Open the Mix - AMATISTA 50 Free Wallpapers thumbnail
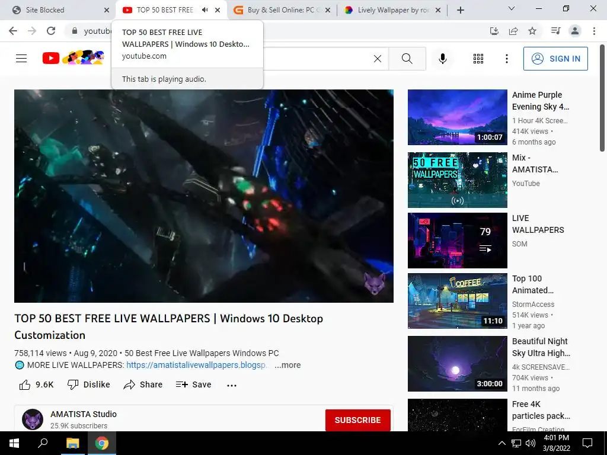607x455 pixels. pyautogui.click(x=457, y=180)
